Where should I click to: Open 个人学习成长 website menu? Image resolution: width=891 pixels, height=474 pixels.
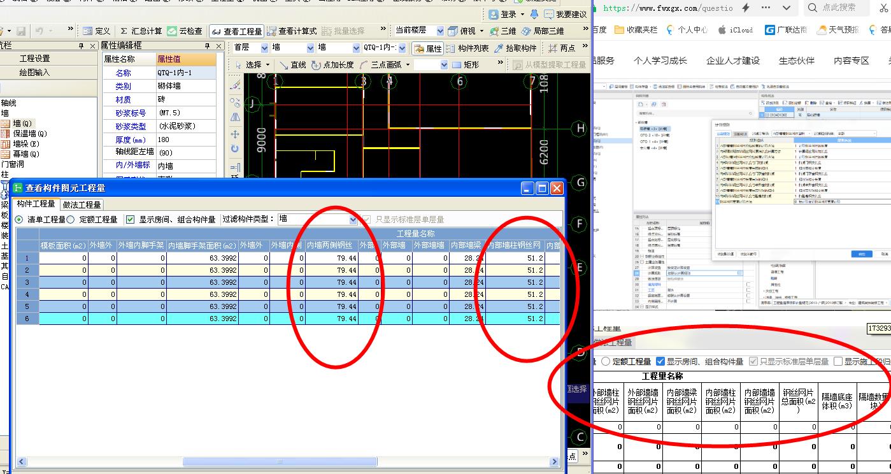coord(660,61)
